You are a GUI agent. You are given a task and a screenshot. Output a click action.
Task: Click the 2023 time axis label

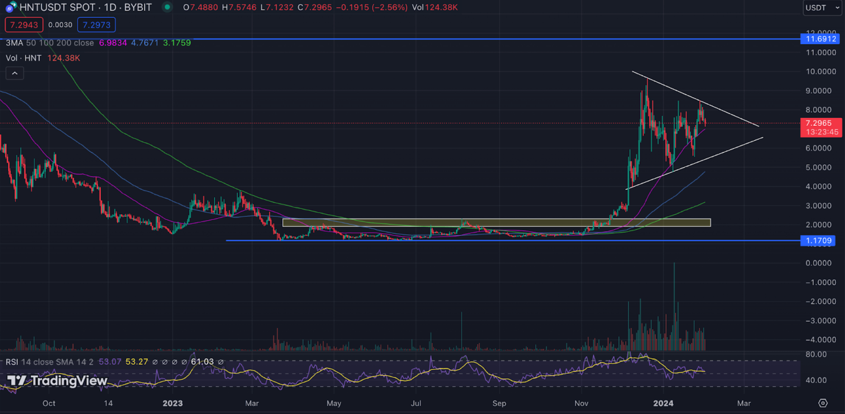[x=173, y=403]
